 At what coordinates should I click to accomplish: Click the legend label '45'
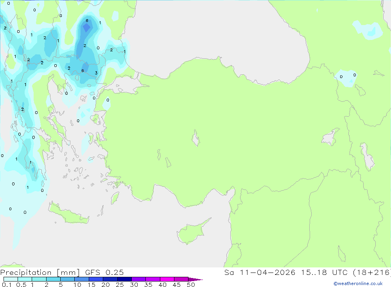(x=177, y=285)
